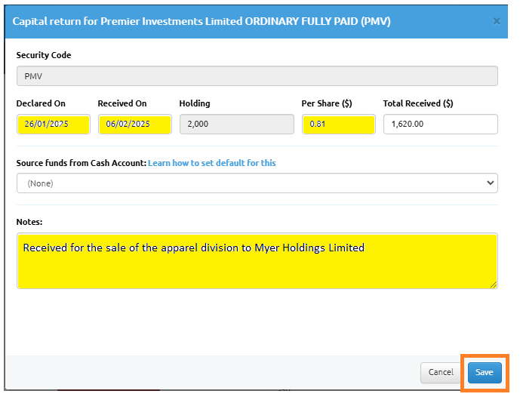Open the 'Learn how to set default' link
The width and height of the screenshot is (520, 400).
(211, 163)
